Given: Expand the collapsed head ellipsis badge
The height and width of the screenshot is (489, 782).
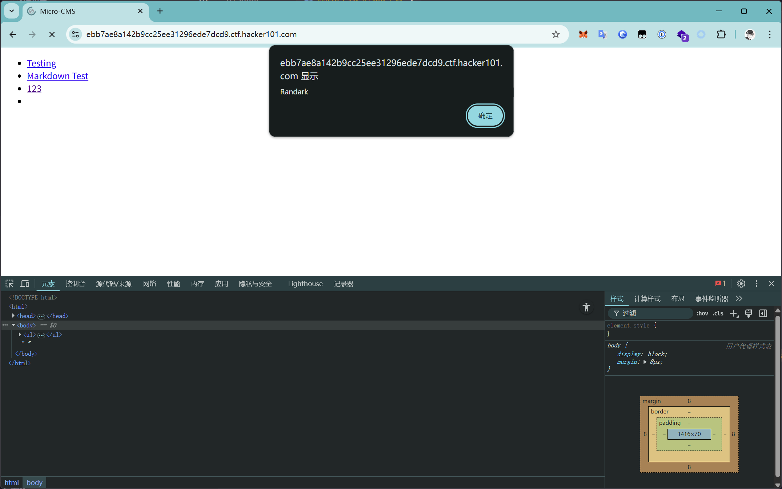Looking at the screenshot, I should click(x=41, y=316).
